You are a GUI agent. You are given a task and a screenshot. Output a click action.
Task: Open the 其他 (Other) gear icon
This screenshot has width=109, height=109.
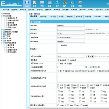point(80,3)
